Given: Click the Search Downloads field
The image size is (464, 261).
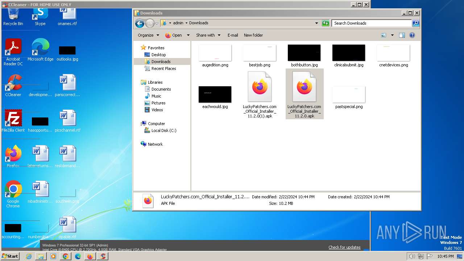Looking at the screenshot, I should click(x=372, y=23).
